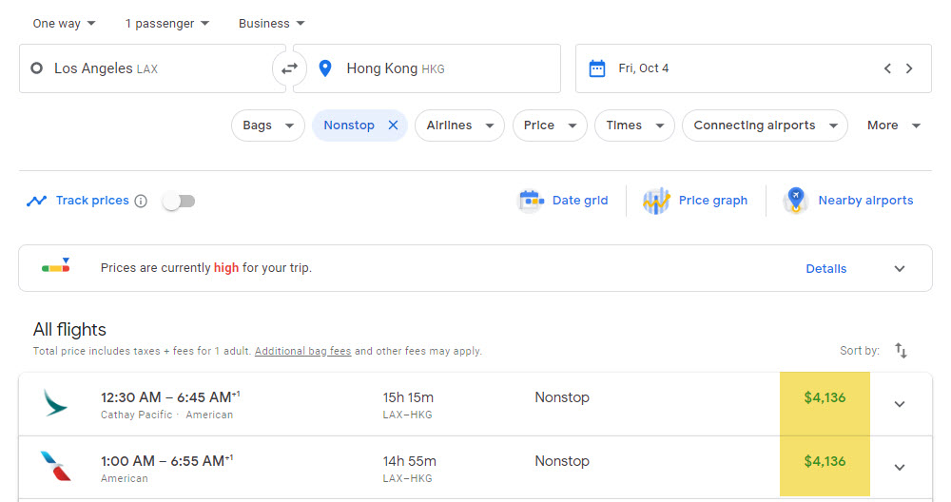The image size is (951, 502).
Task: Open the sort order options icon
Action: click(x=901, y=351)
